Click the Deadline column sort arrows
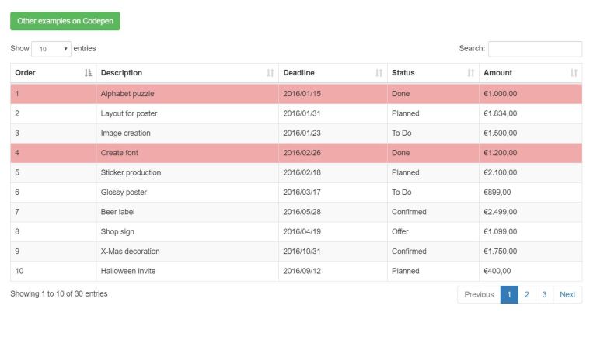Image resolution: width=597 pixels, height=340 pixels. pos(379,73)
